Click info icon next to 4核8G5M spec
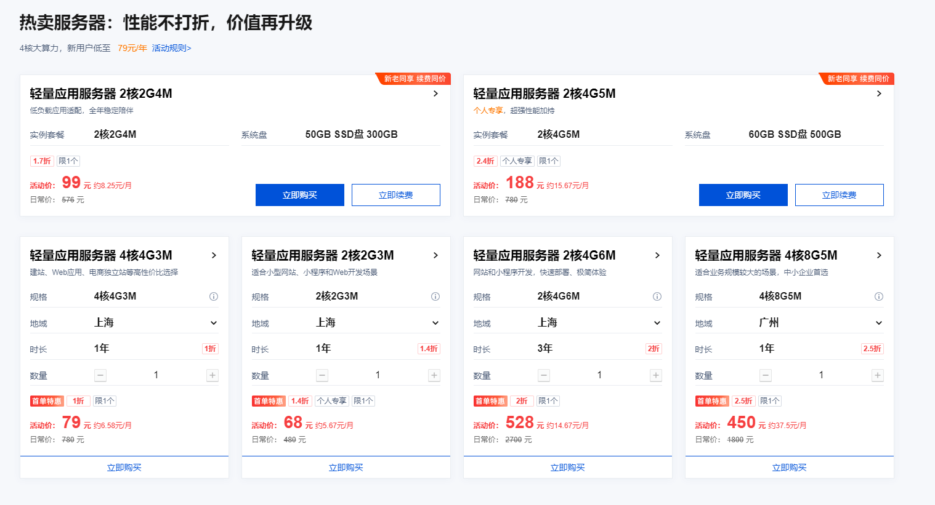935x505 pixels. pyautogui.click(x=879, y=296)
